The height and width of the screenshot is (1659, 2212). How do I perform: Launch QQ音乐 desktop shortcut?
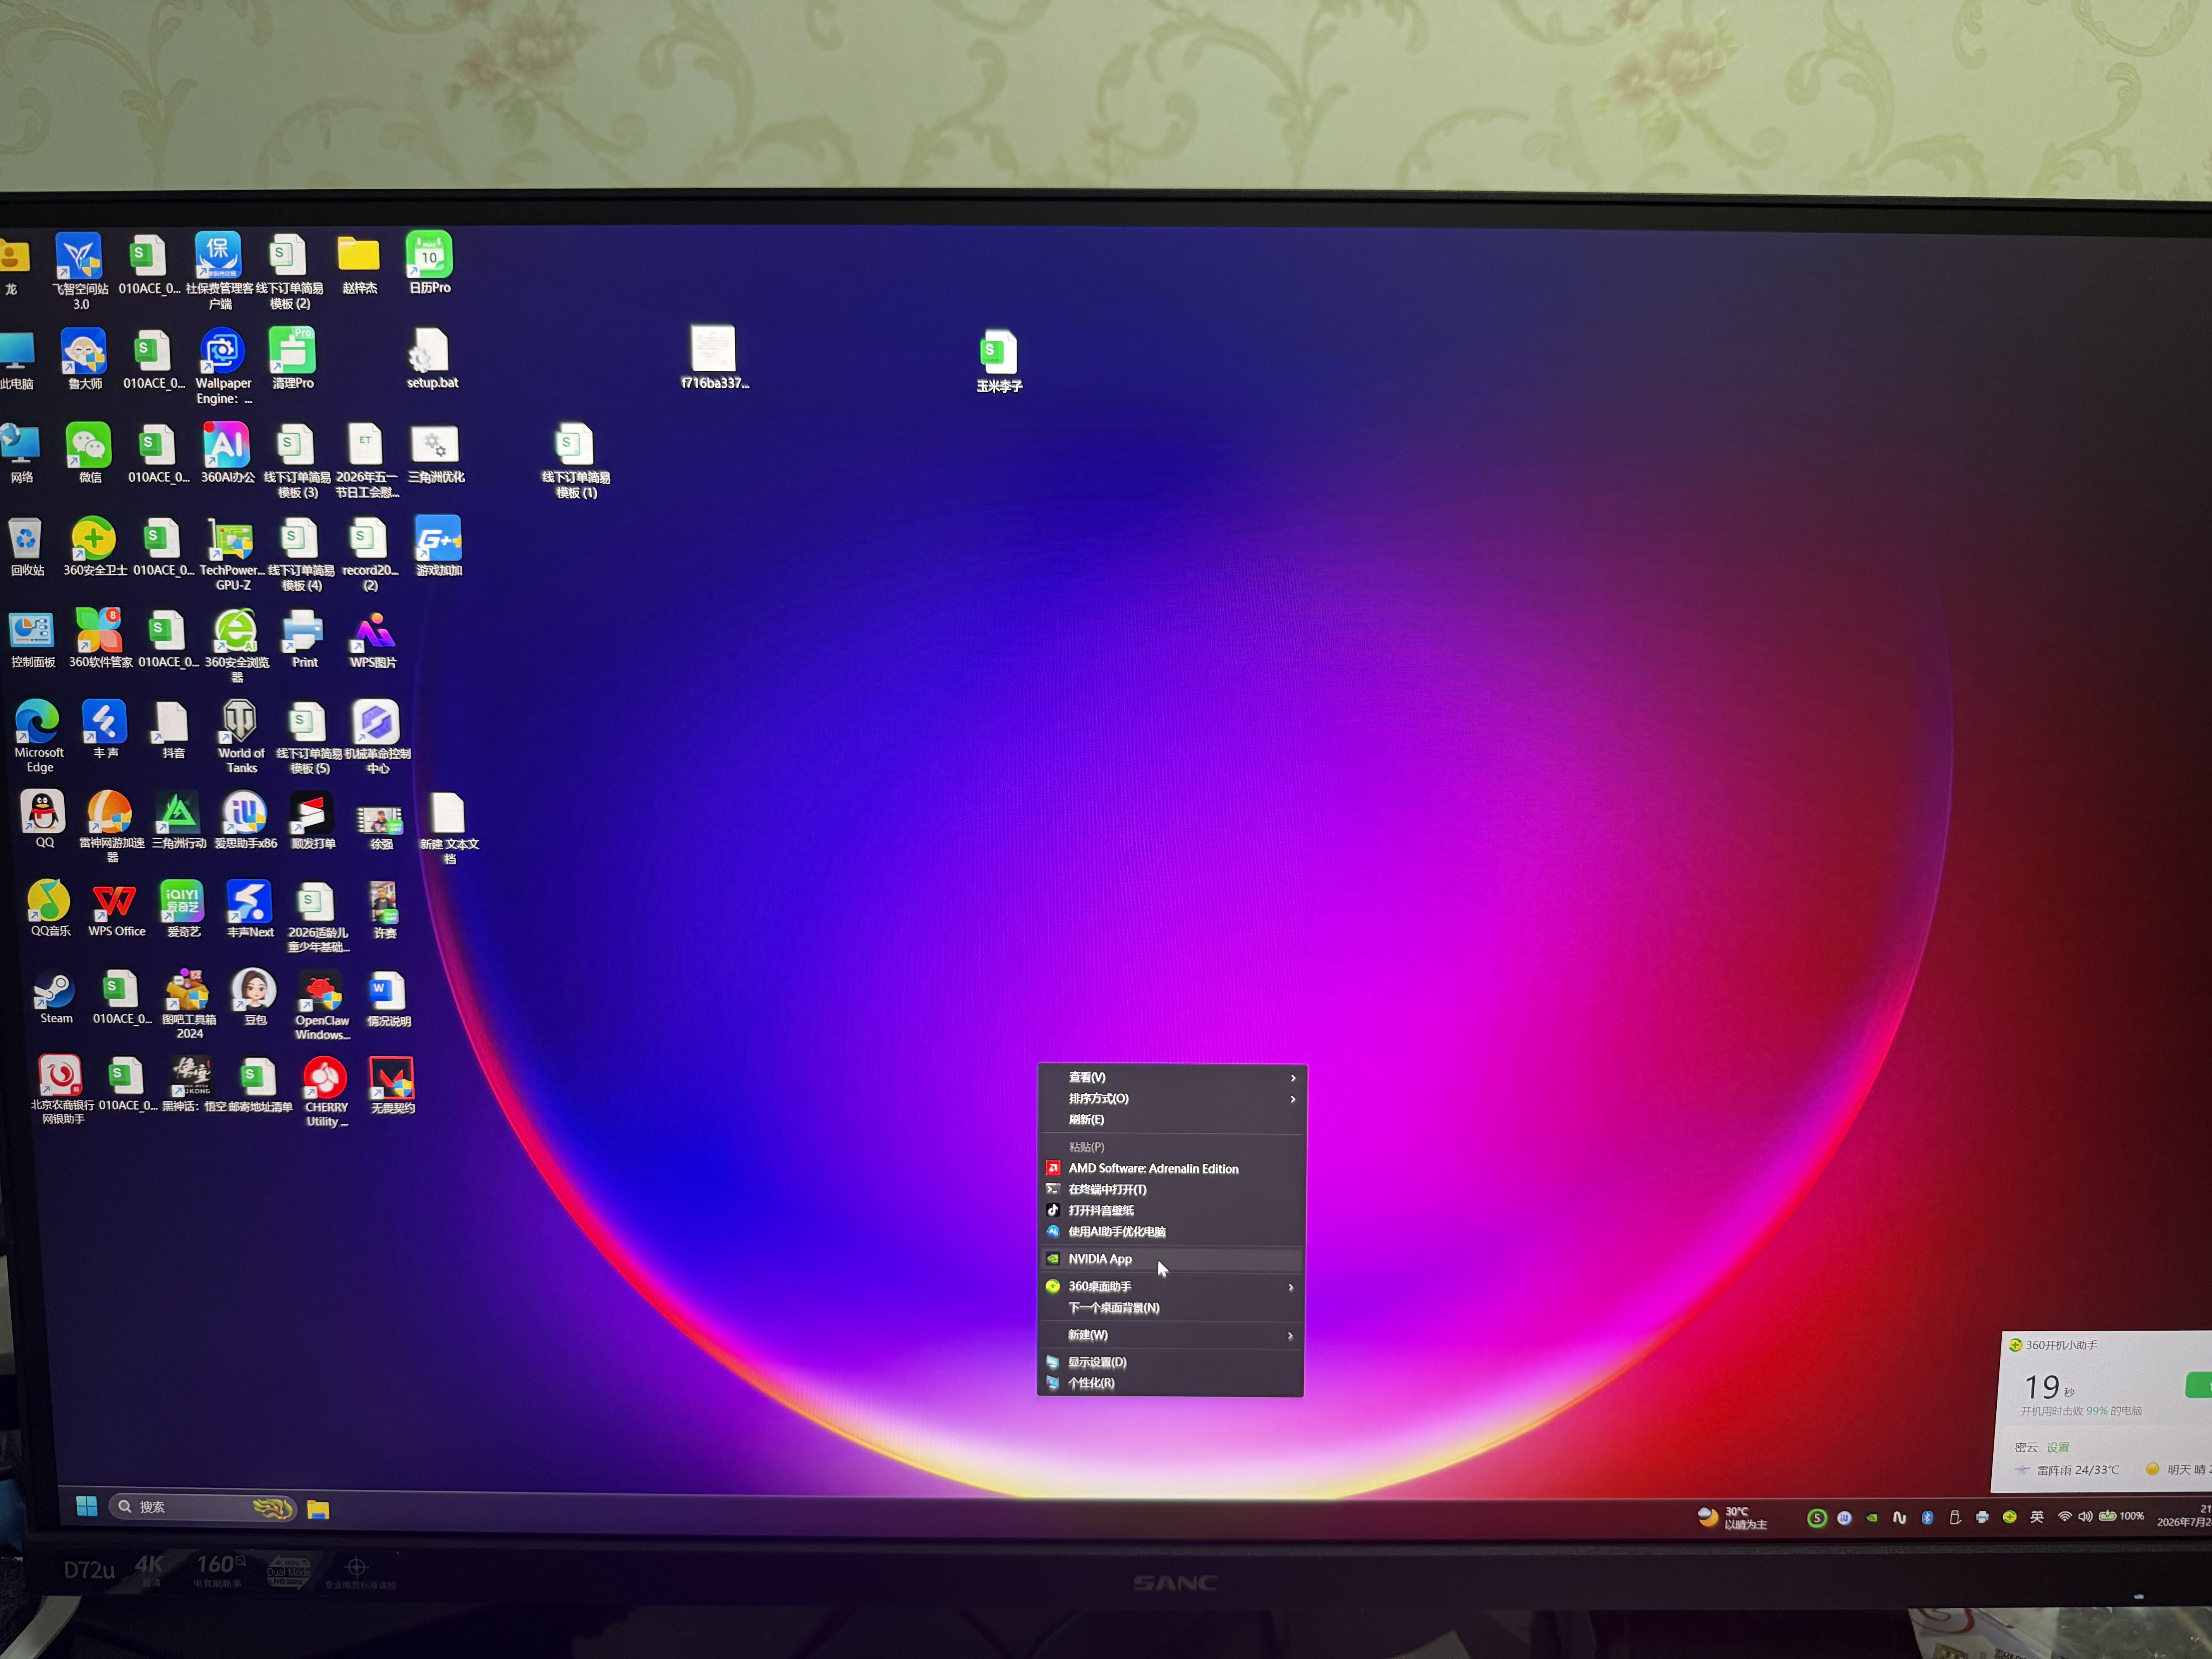coord(49,908)
